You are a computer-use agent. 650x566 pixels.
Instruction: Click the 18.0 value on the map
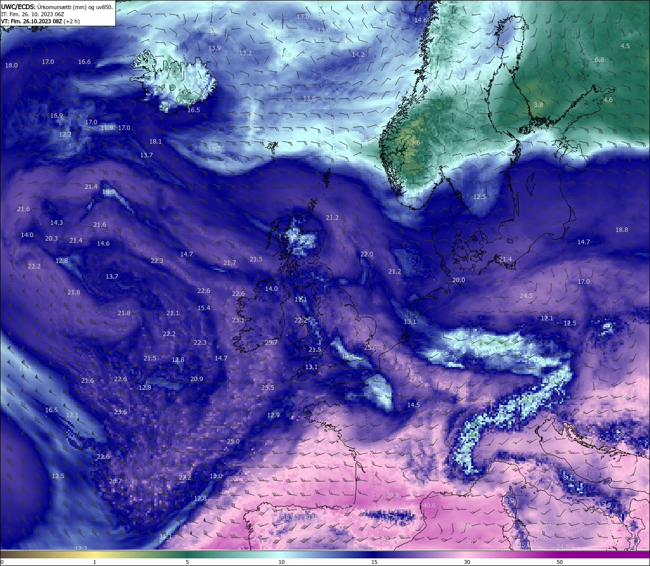click(11, 65)
